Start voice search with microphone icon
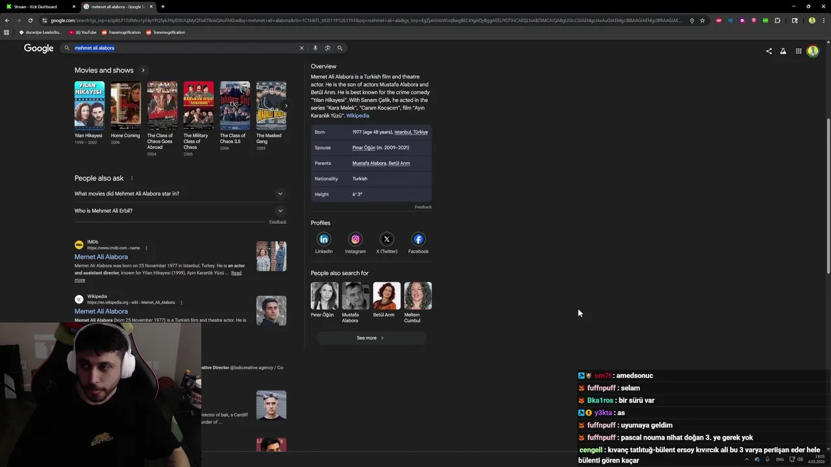The image size is (831, 467). point(316,48)
